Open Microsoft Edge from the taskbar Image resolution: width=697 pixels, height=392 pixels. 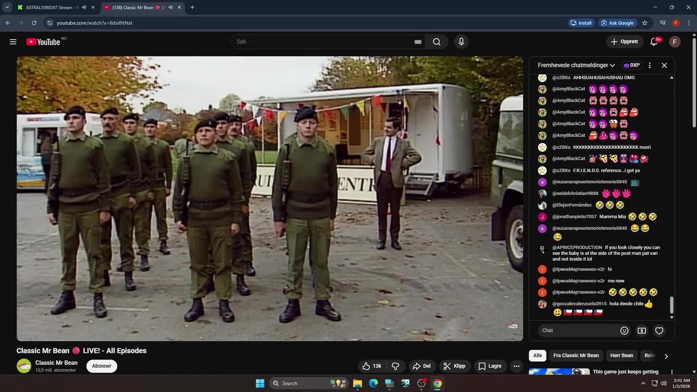point(374,383)
